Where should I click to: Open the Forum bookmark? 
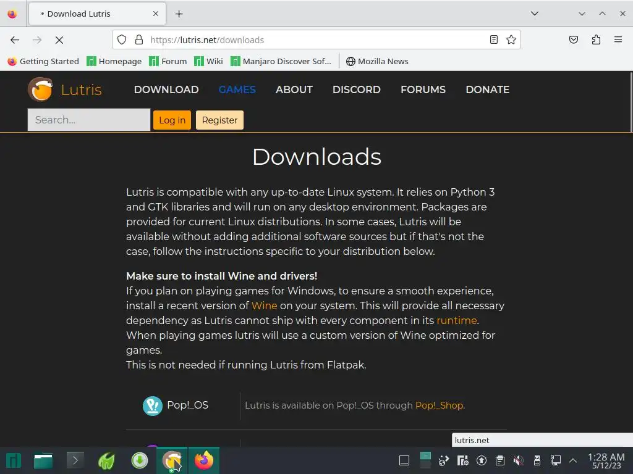tap(168, 61)
